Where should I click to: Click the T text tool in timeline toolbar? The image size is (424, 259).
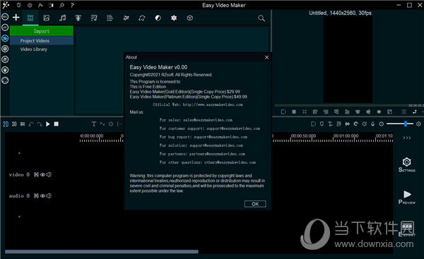[x=93, y=124]
